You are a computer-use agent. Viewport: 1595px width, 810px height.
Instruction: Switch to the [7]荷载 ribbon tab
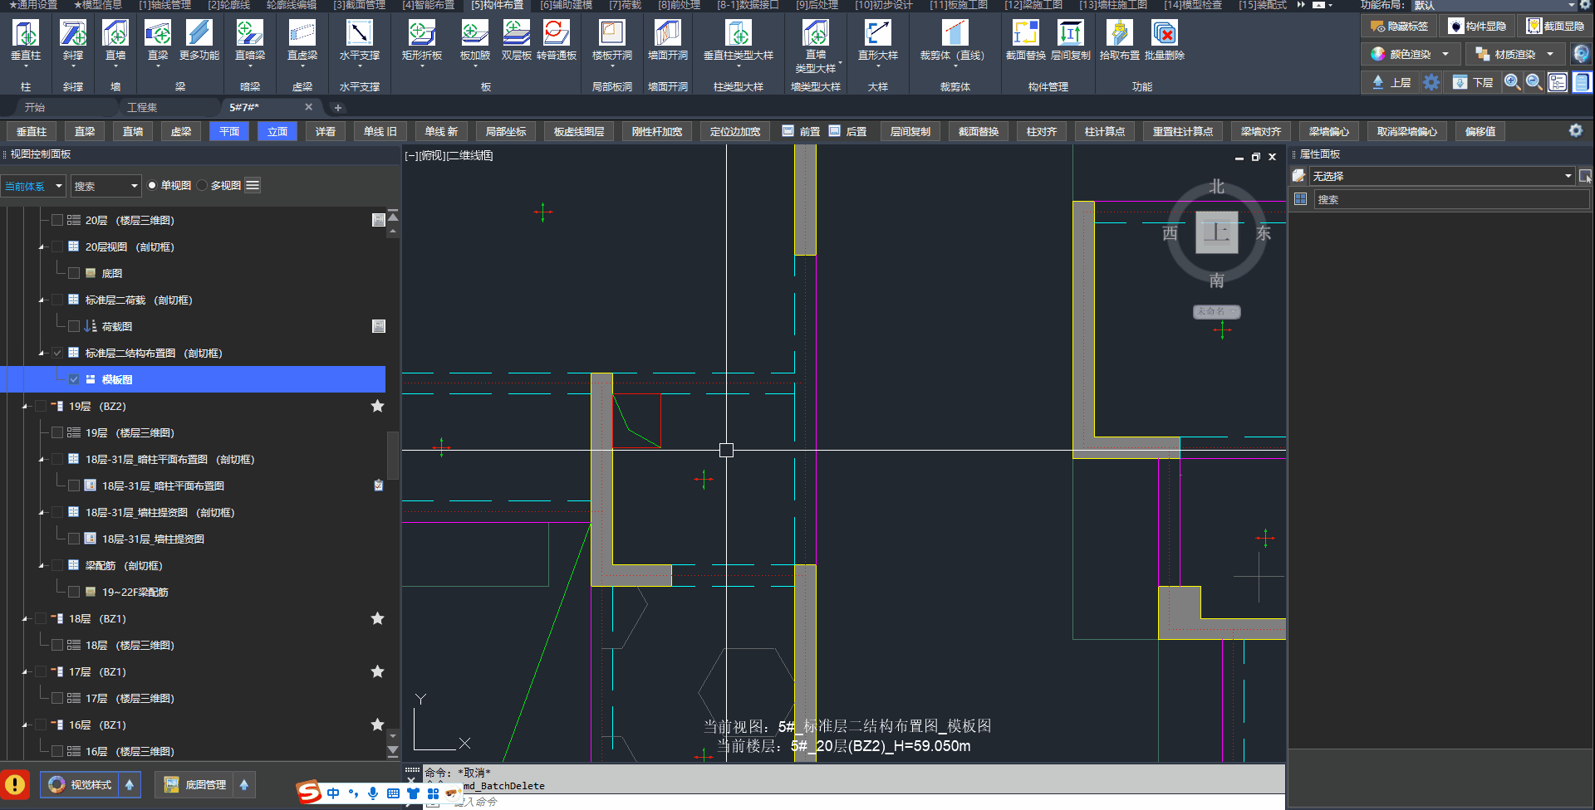pyautogui.click(x=625, y=5)
